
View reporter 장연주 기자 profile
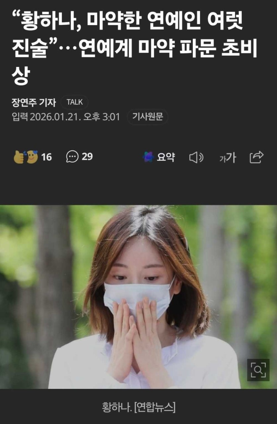34,102
